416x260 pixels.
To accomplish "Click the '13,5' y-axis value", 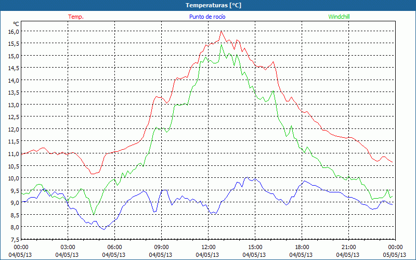I will pos(14,93).
